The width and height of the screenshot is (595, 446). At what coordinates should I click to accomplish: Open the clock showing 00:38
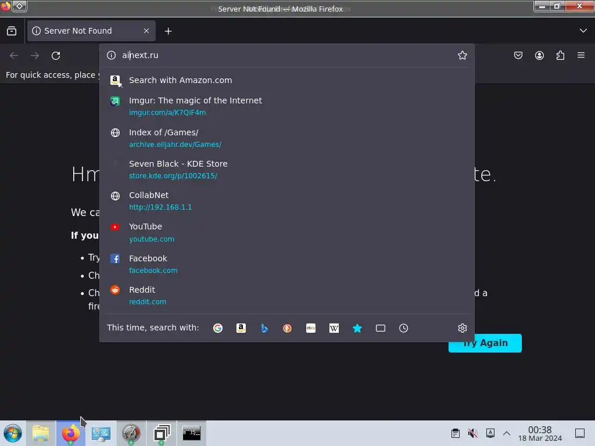pos(540,433)
